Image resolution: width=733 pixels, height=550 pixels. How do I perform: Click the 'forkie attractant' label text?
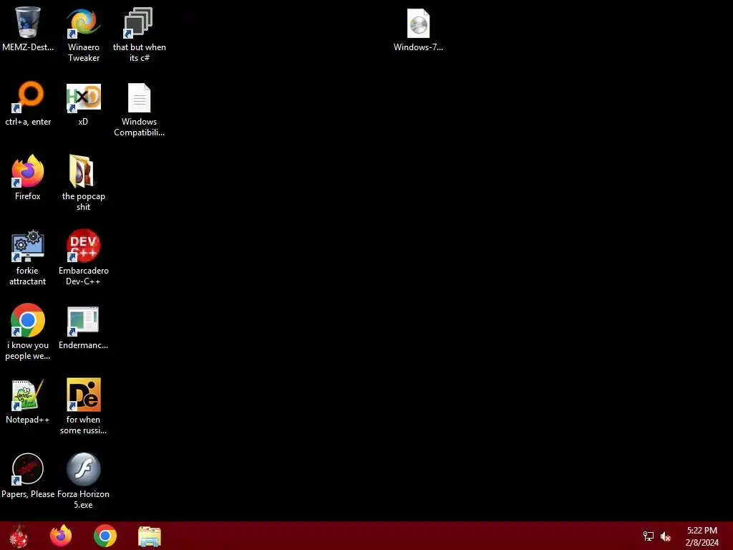[x=28, y=276]
